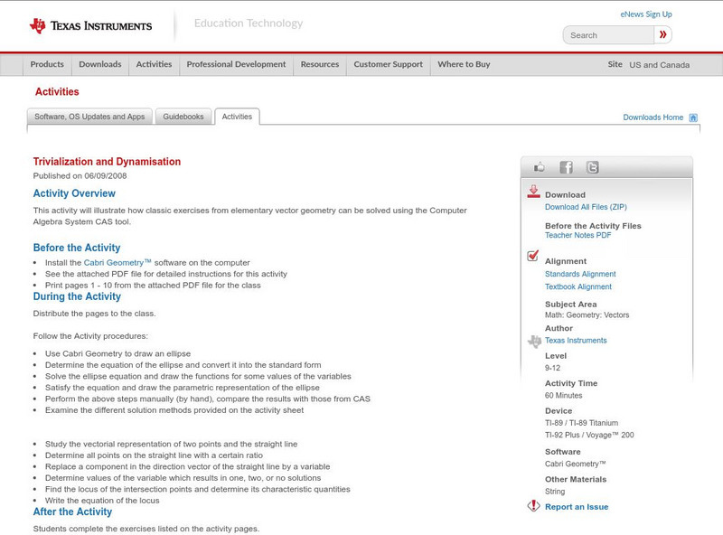This screenshot has height=535, width=723.
Task: Share via the Facebook icon
Action: [x=566, y=167]
